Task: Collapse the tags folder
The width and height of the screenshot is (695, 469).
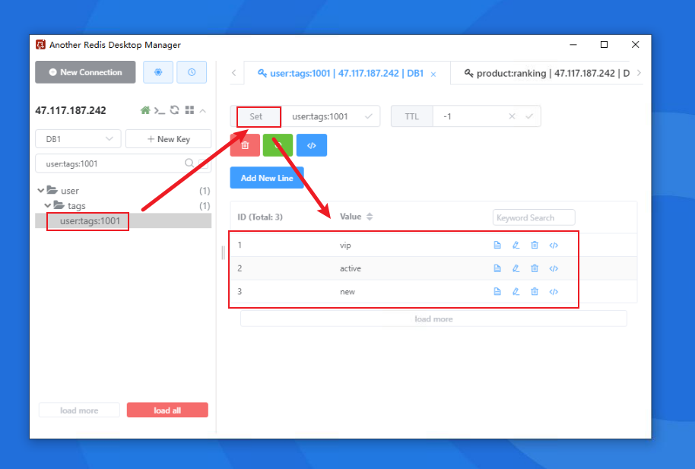Action: [x=47, y=206]
